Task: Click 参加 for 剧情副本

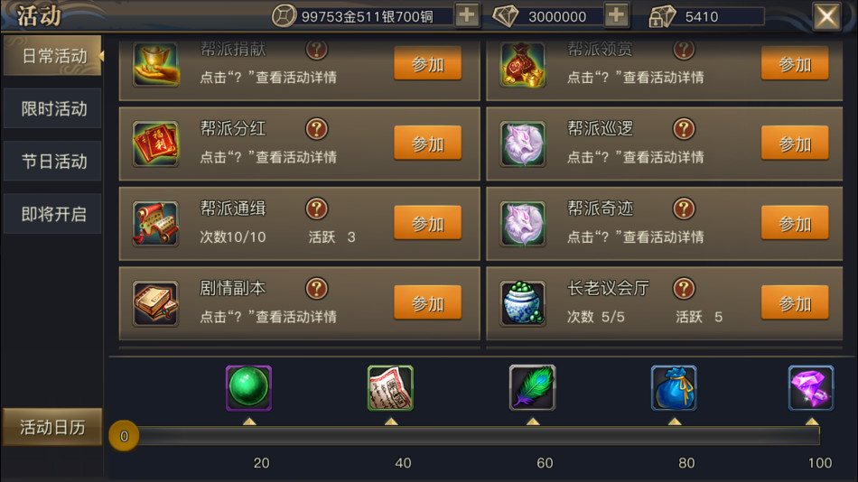Action: tap(427, 302)
